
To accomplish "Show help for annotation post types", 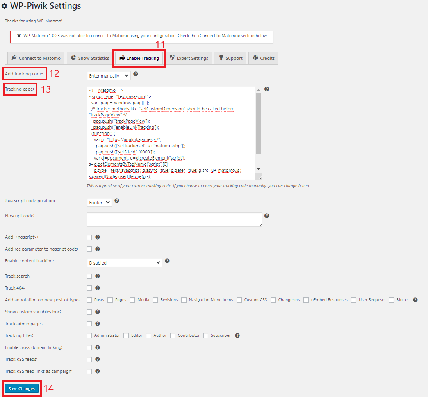I will click(x=415, y=300).
